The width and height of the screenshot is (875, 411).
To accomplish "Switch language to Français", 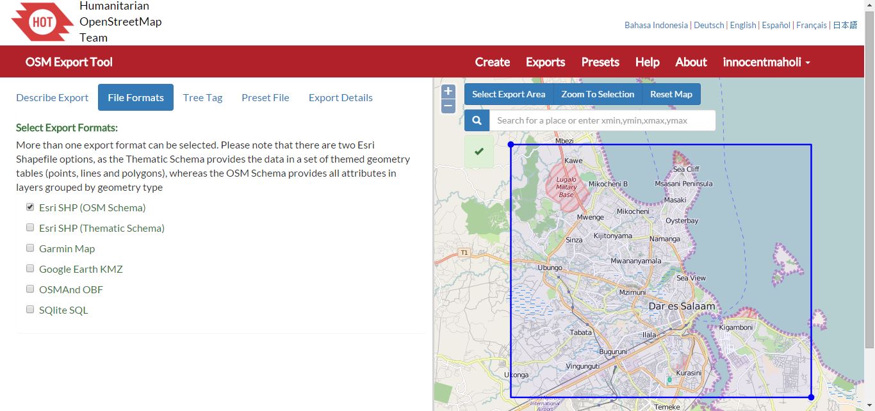I will (812, 25).
